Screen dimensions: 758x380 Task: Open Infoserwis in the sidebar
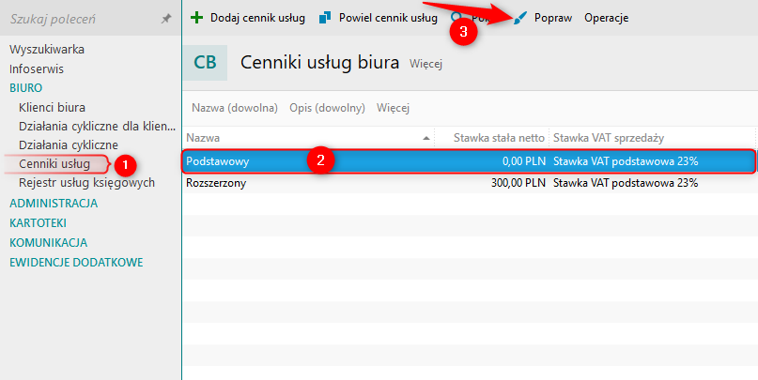coord(37,69)
